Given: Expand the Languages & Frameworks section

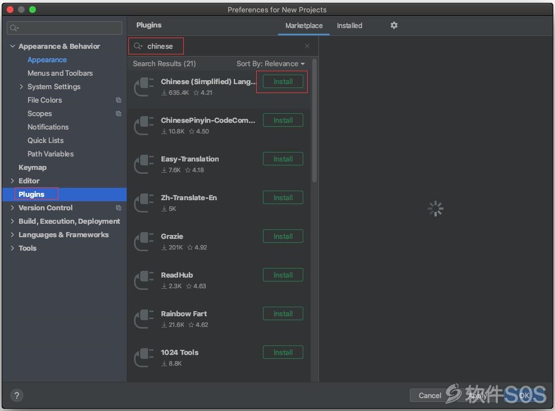Looking at the screenshot, I should [x=12, y=235].
